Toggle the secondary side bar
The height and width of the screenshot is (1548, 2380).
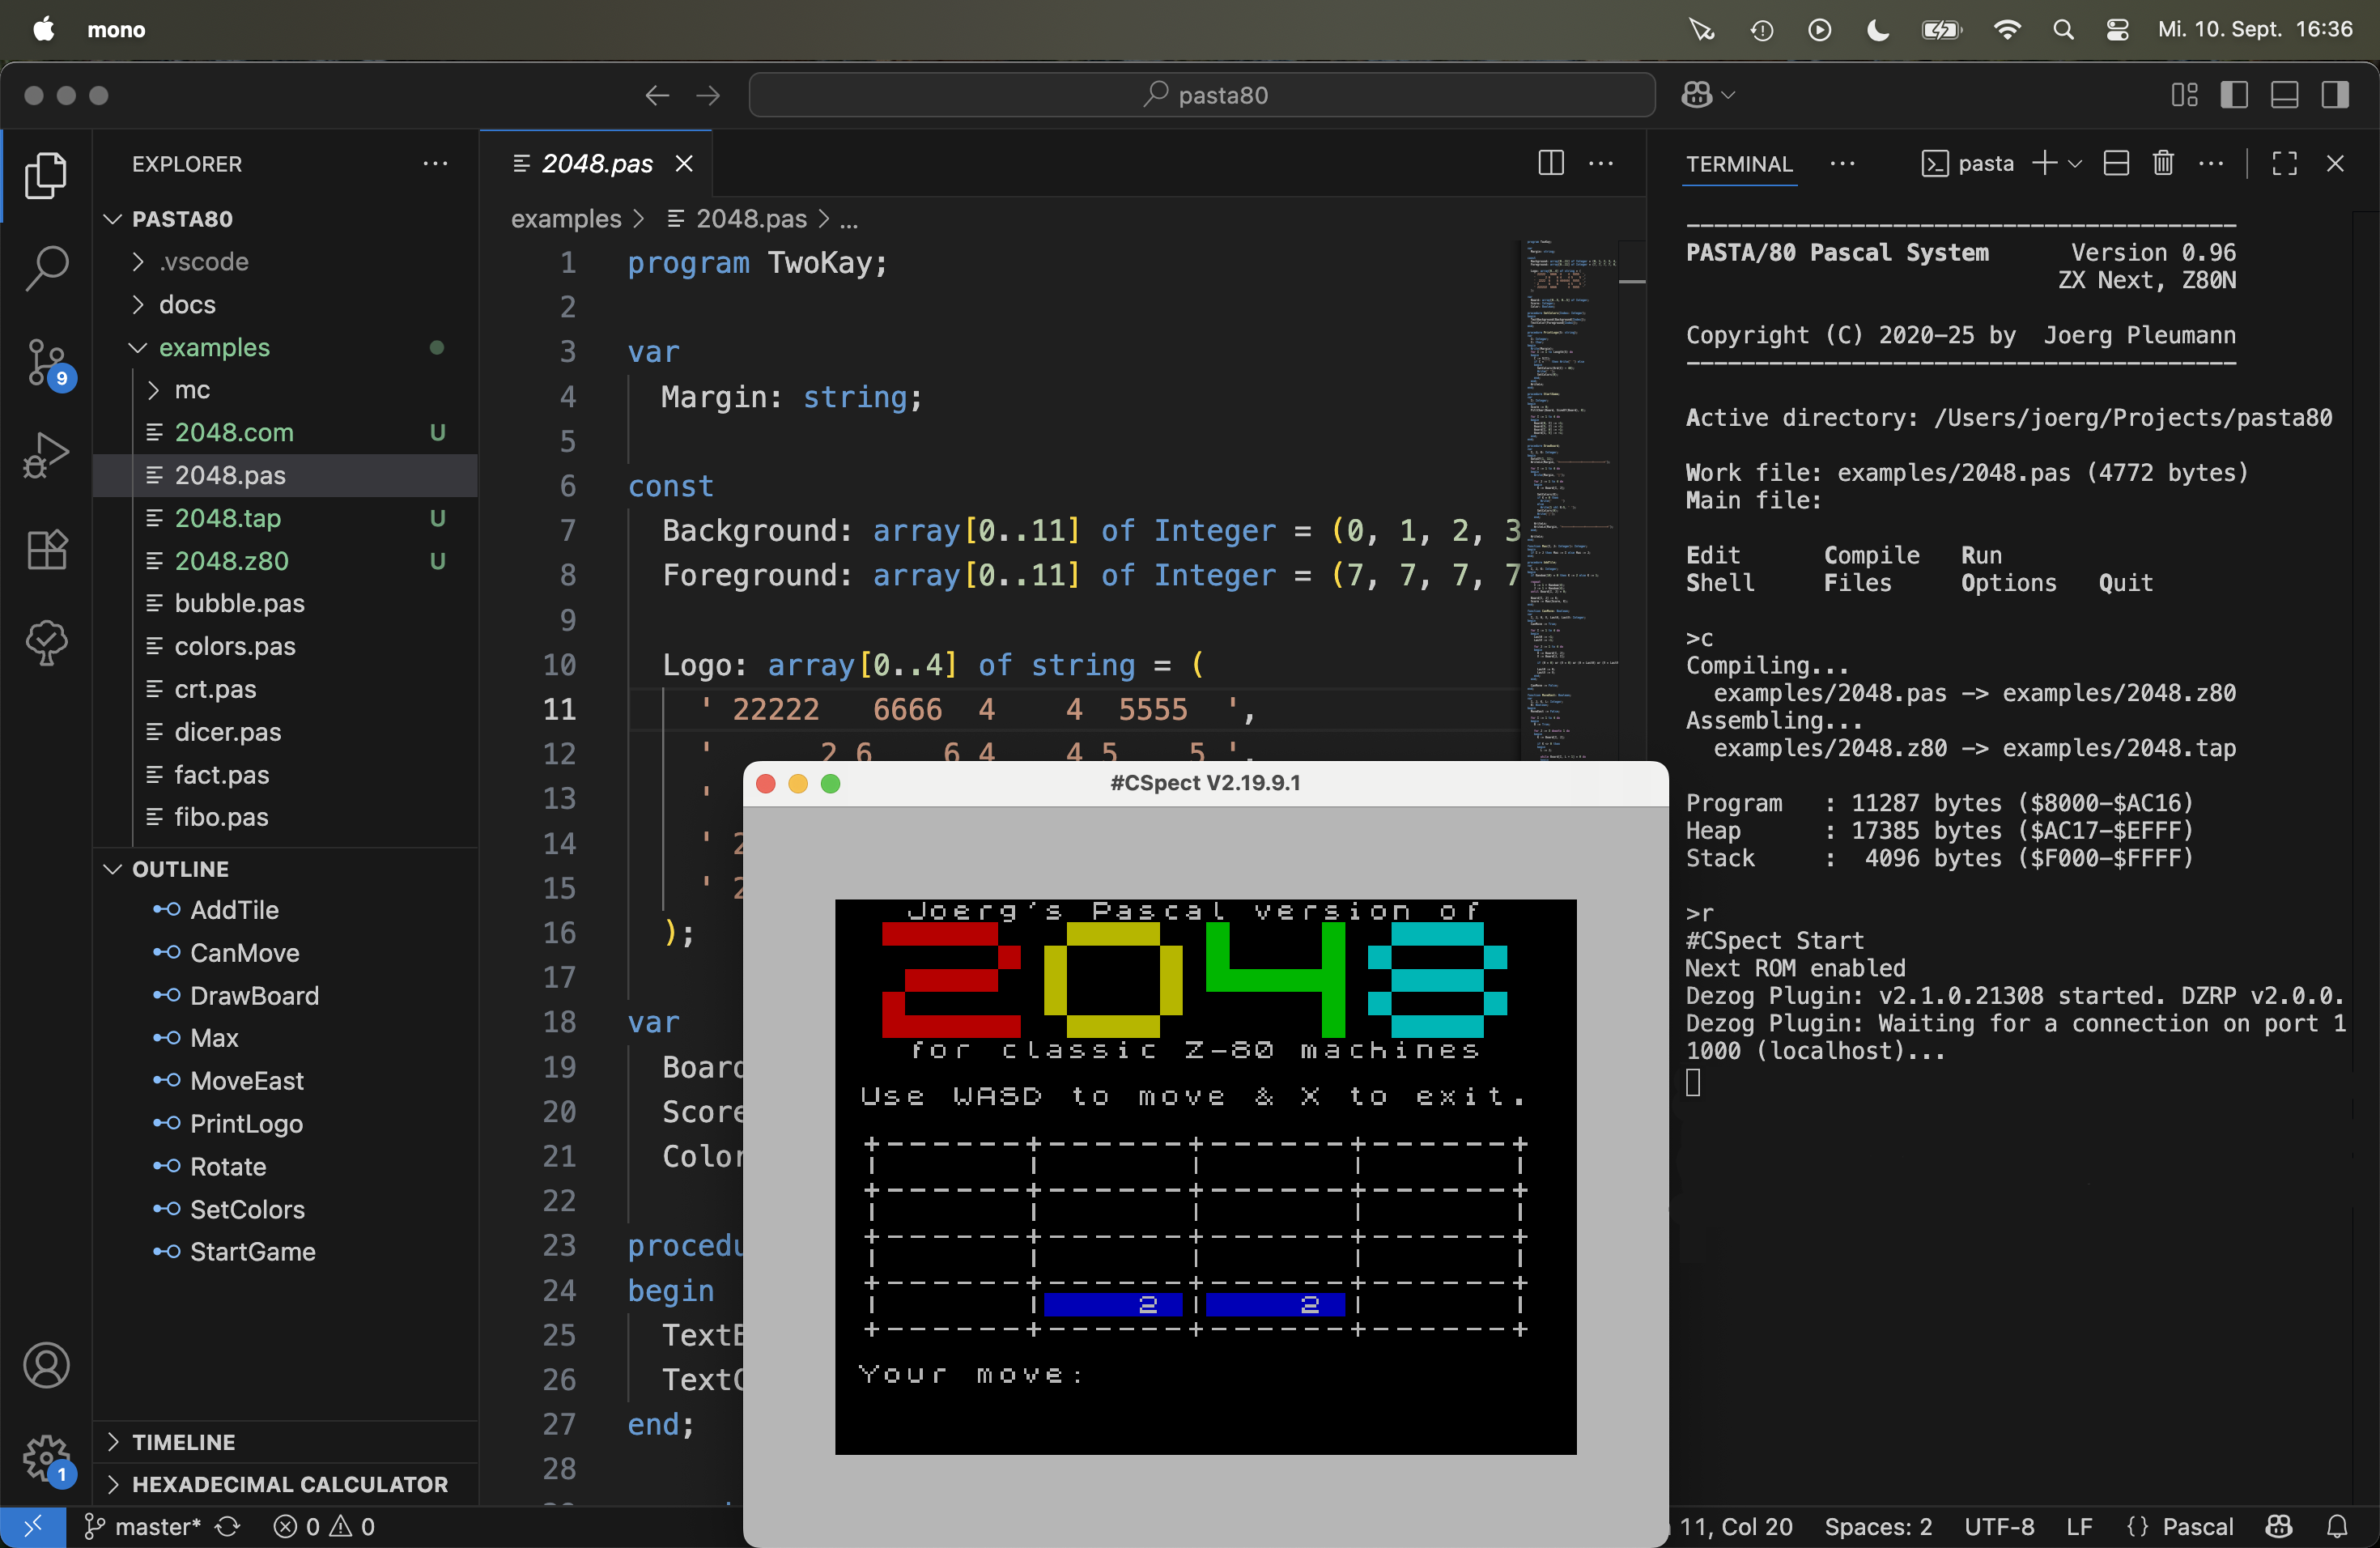[x=2336, y=95]
